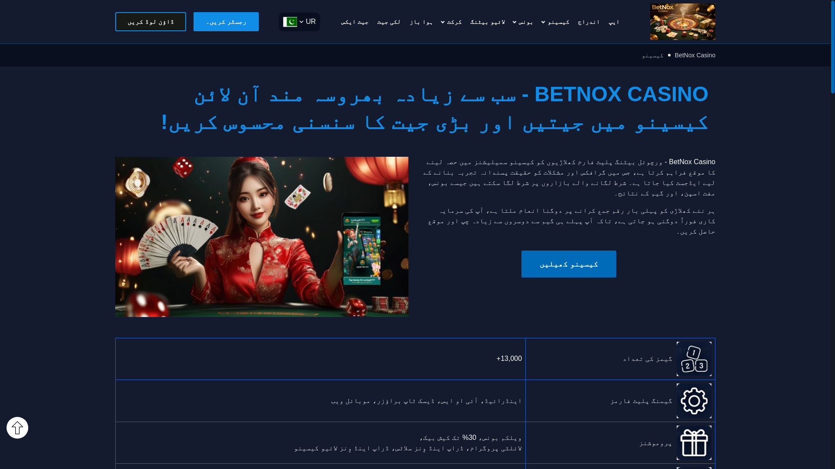Click the gift box promotions icon
The width and height of the screenshot is (835, 469).
694,443
